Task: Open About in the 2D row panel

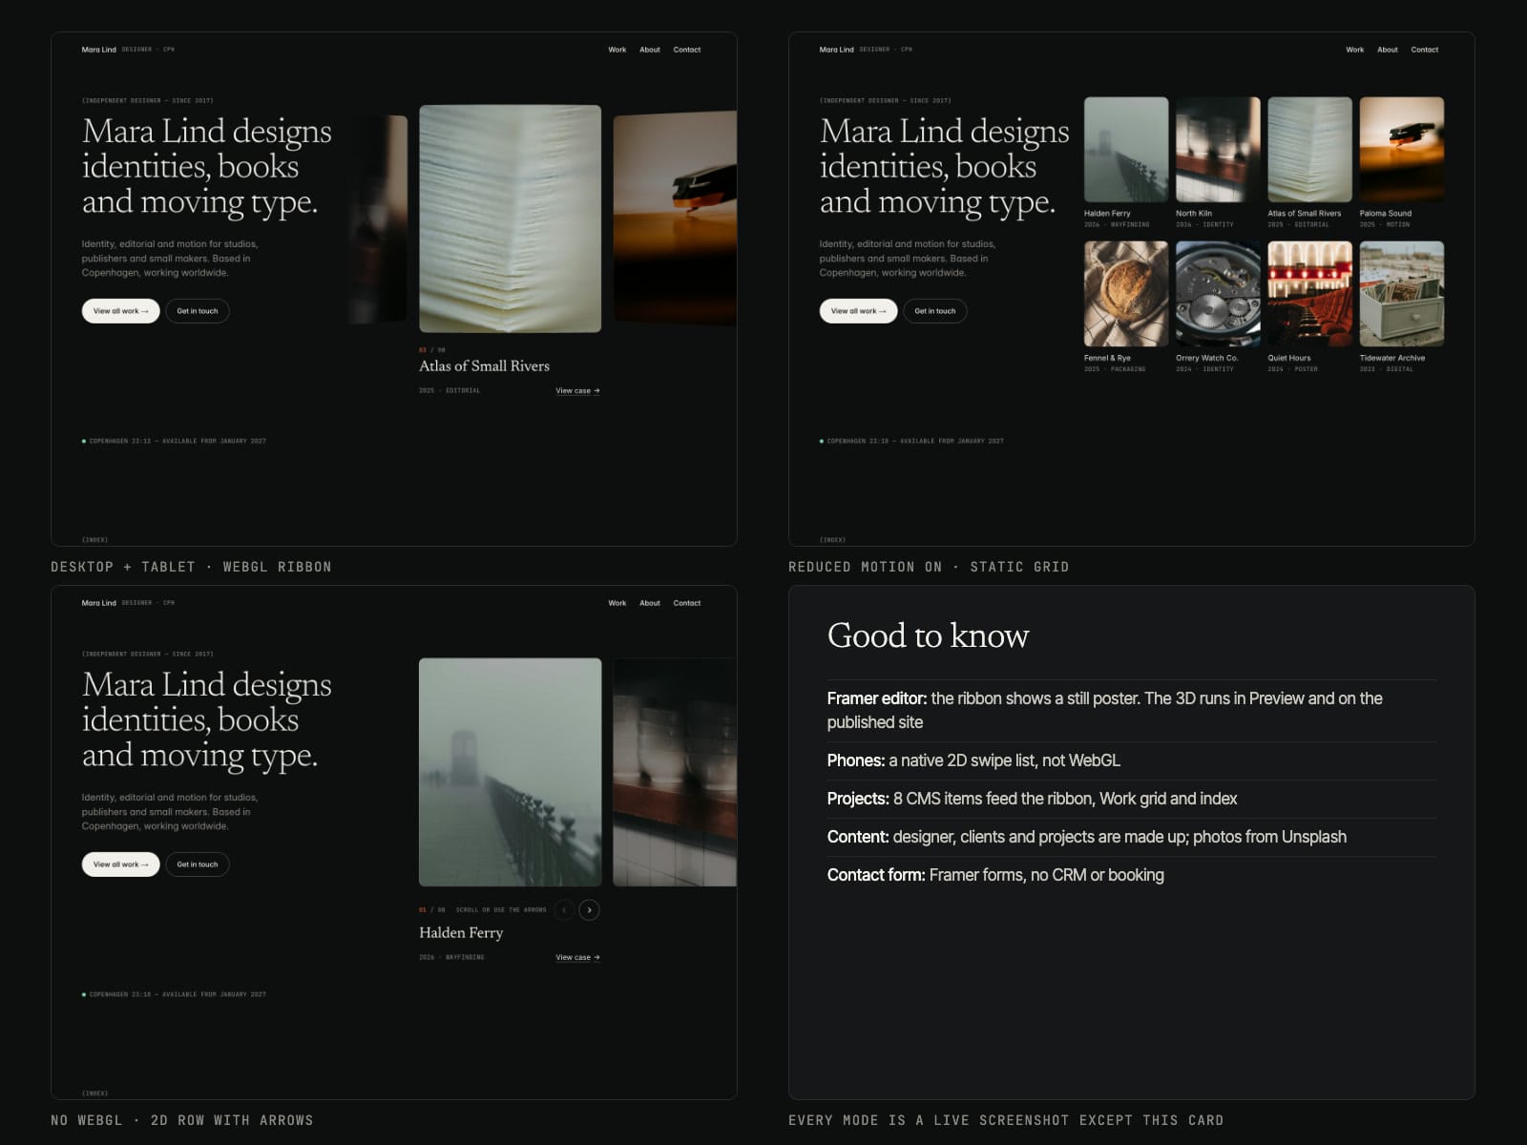Action: 650,603
